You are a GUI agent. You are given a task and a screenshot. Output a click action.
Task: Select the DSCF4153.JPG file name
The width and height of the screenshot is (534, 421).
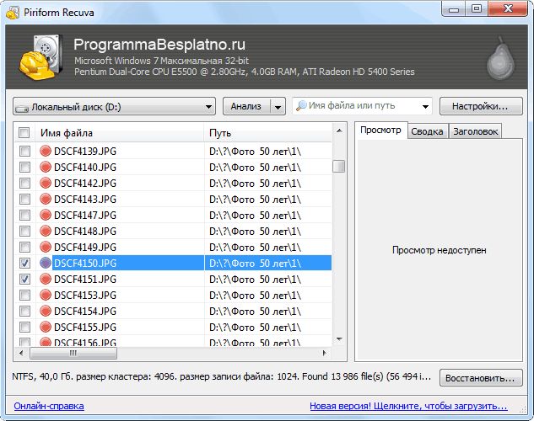pyautogui.click(x=85, y=295)
